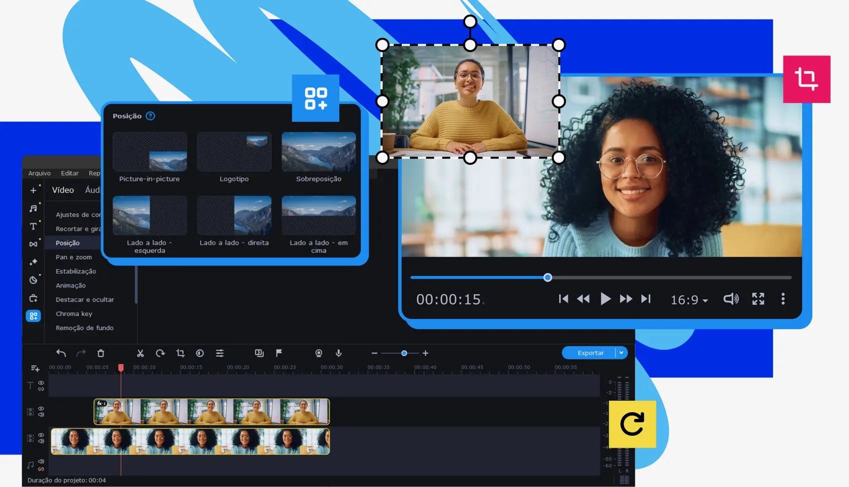Open the Editar menu

tap(70, 173)
